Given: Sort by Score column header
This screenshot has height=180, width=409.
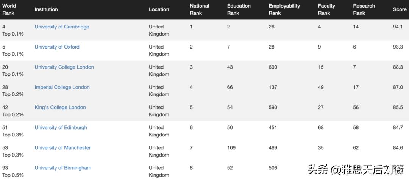Looking at the screenshot, I should pyautogui.click(x=400, y=9).
